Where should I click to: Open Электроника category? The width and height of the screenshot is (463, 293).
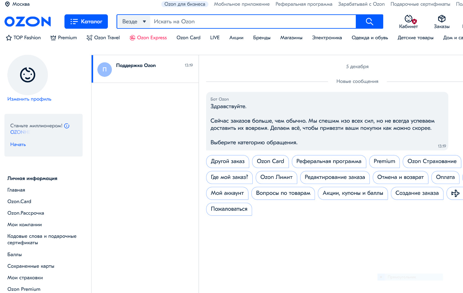pyautogui.click(x=327, y=38)
